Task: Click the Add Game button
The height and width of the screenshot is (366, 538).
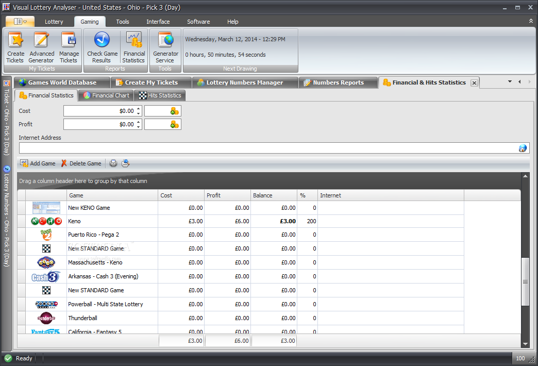Action: [x=38, y=163]
